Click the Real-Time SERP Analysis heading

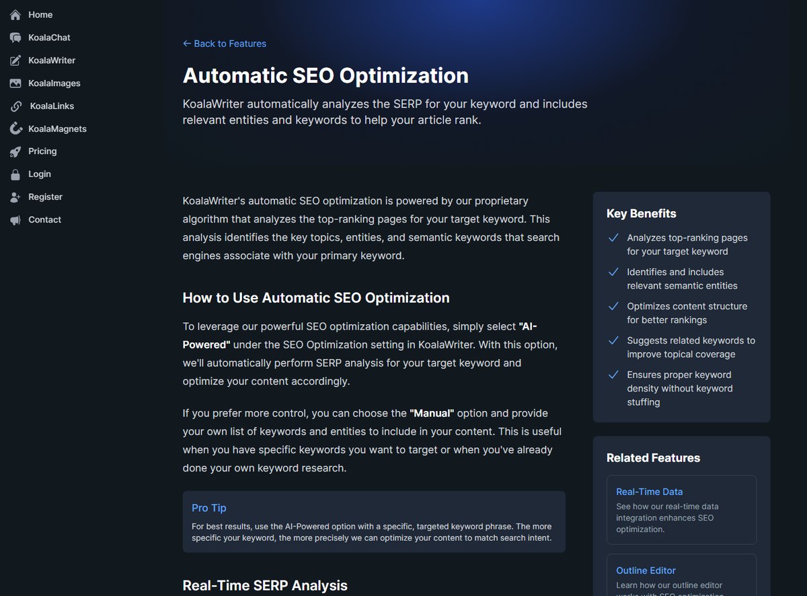(x=265, y=585)
